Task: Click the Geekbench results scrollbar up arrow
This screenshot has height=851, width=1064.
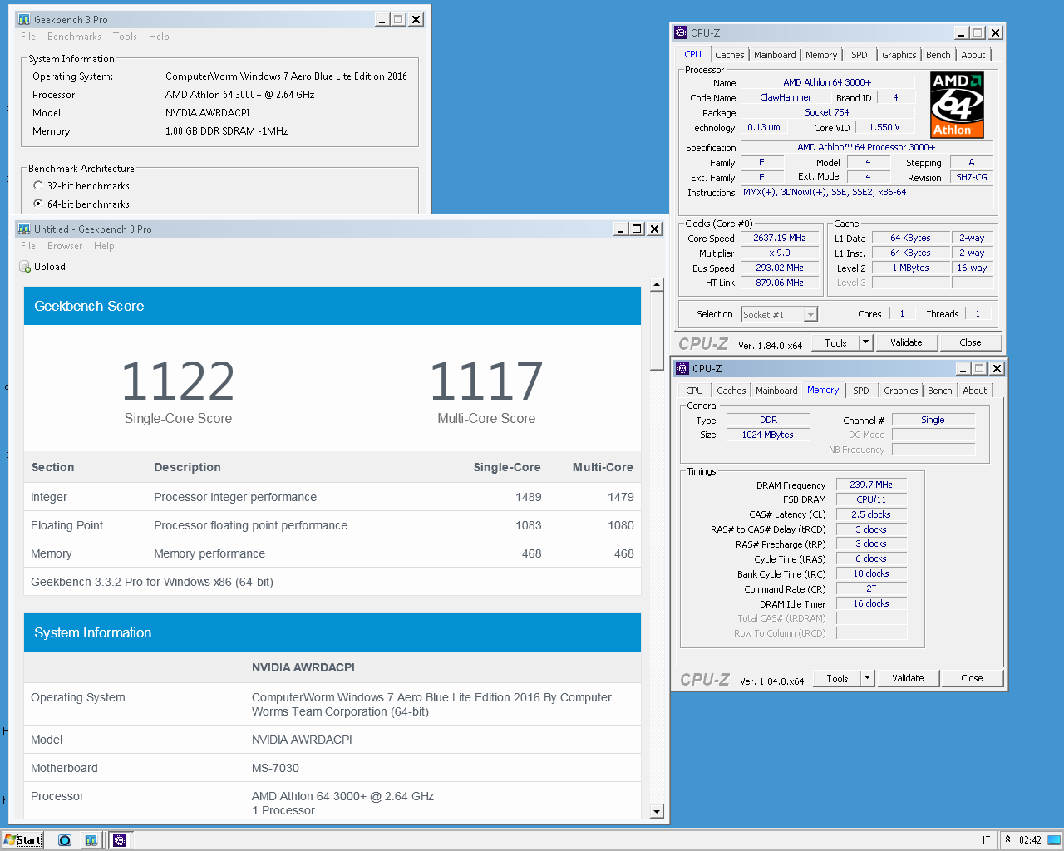Action: 657,285
